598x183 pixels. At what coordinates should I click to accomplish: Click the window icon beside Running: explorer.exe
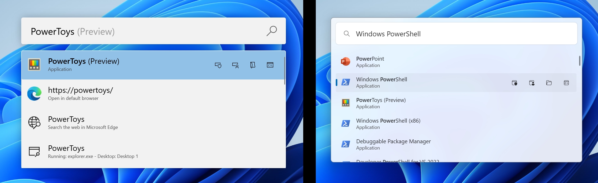point(34,152)
